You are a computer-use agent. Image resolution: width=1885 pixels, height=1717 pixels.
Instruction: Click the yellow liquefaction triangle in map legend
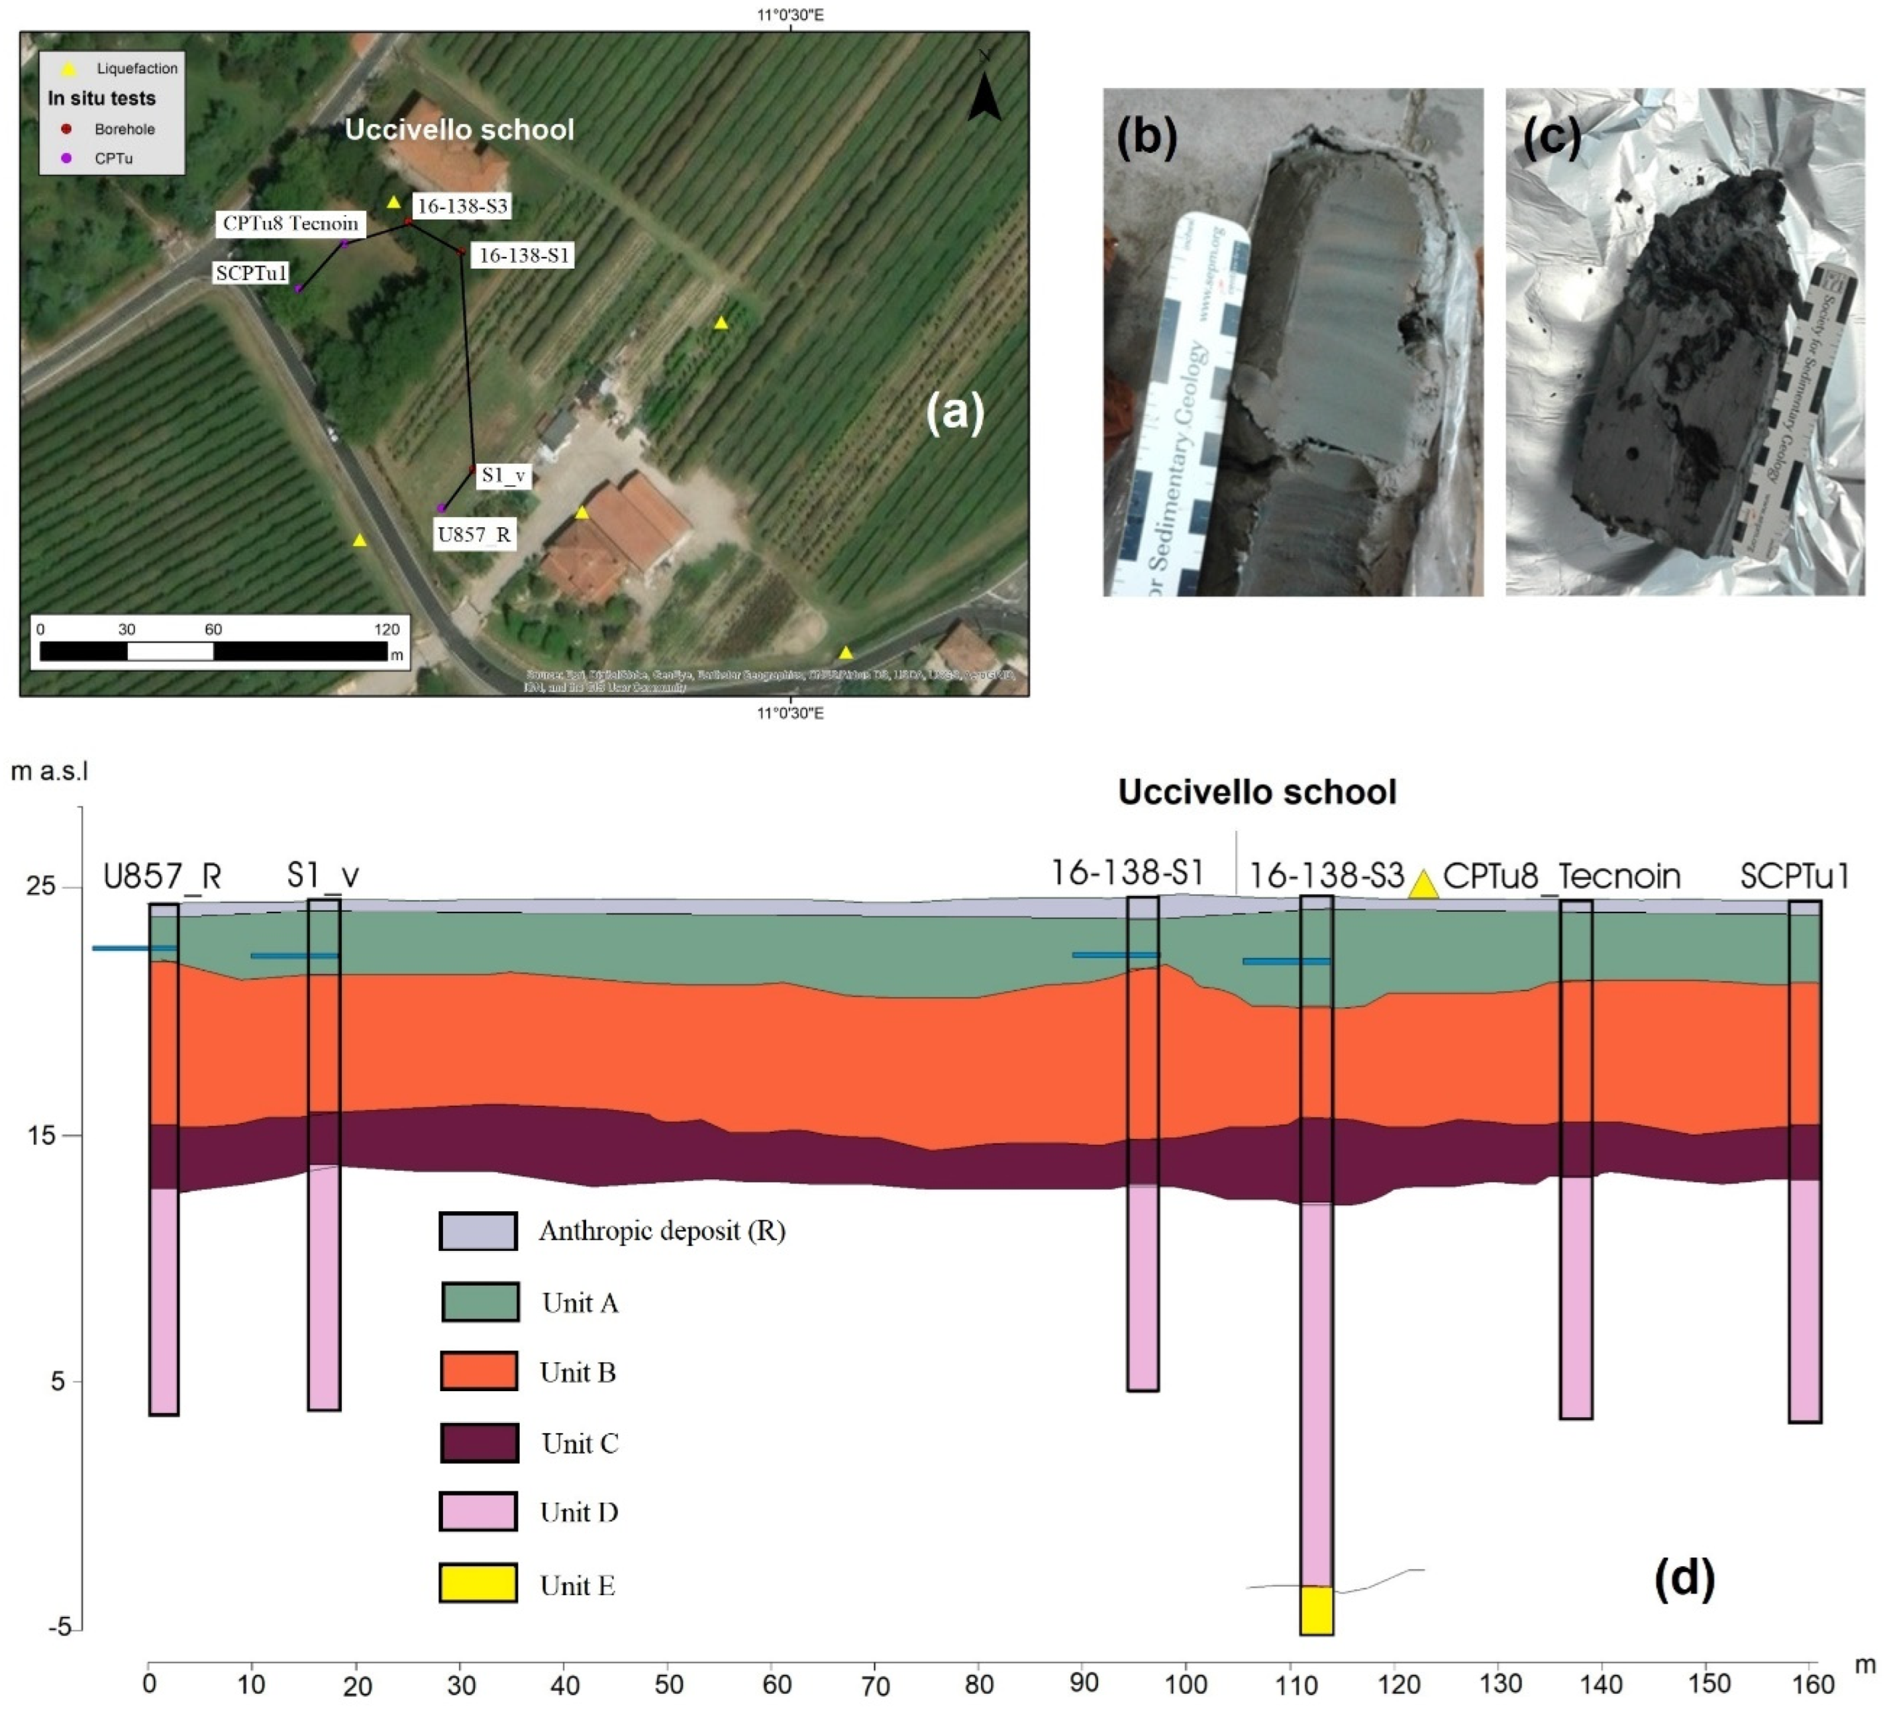pyautogui.click(x=68, y=68)
